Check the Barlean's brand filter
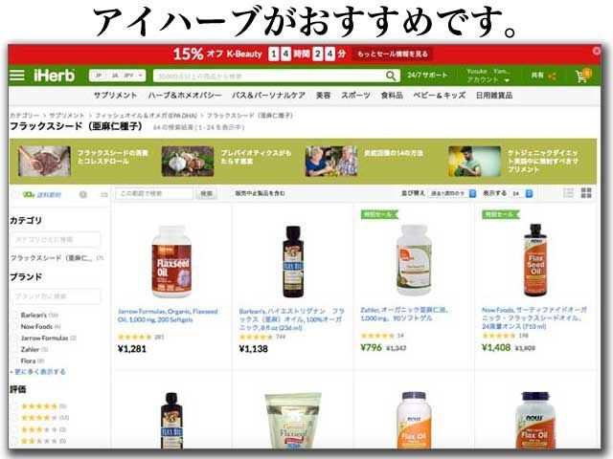This screenshot has width=613, height=459. pyautogui.click(x=15, y=315)
